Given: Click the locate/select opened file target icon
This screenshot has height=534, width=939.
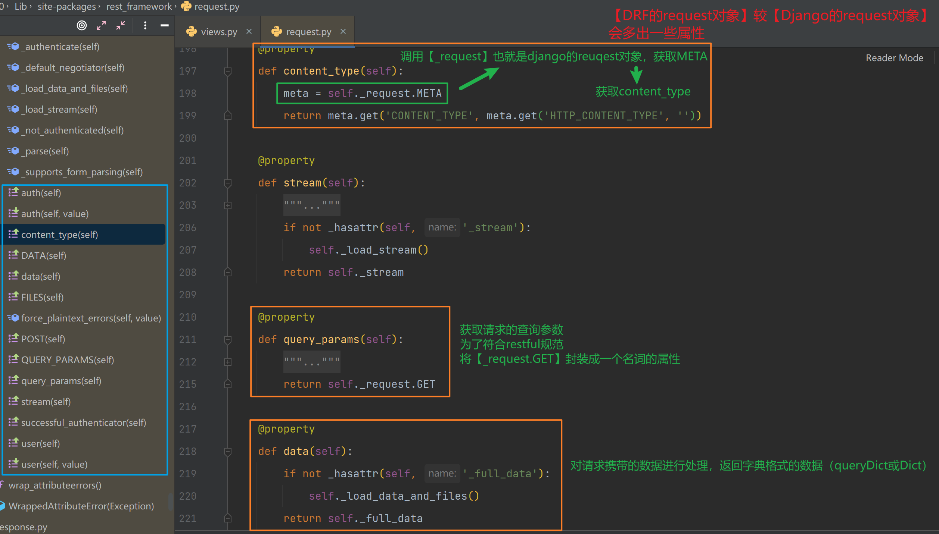Looking at the screenshot, I should [x=82, y=25].
